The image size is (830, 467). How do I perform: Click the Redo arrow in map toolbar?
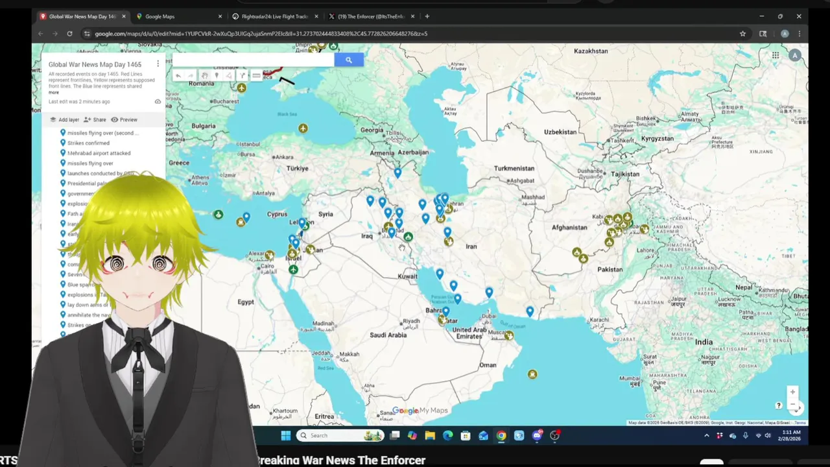point(191,76)
